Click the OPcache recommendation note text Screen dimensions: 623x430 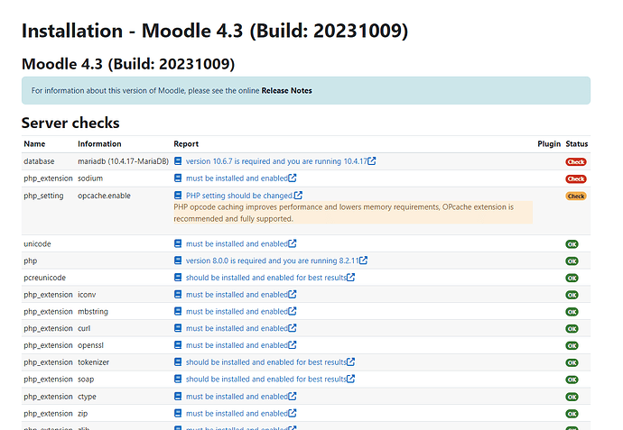coord(353,213)
